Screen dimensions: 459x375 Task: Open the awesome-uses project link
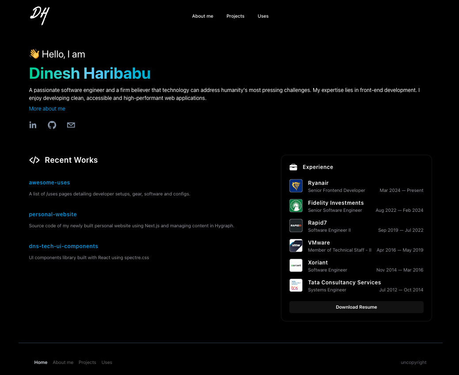[x=49, y=182]
